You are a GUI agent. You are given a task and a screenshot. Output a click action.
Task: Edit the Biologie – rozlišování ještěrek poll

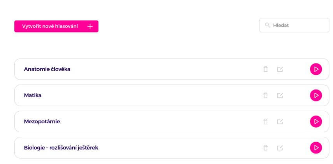pos(280,148)
